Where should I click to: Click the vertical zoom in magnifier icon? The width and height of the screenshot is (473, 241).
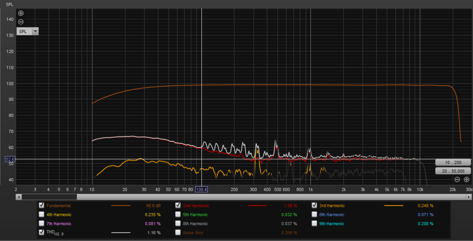[21, 13]
